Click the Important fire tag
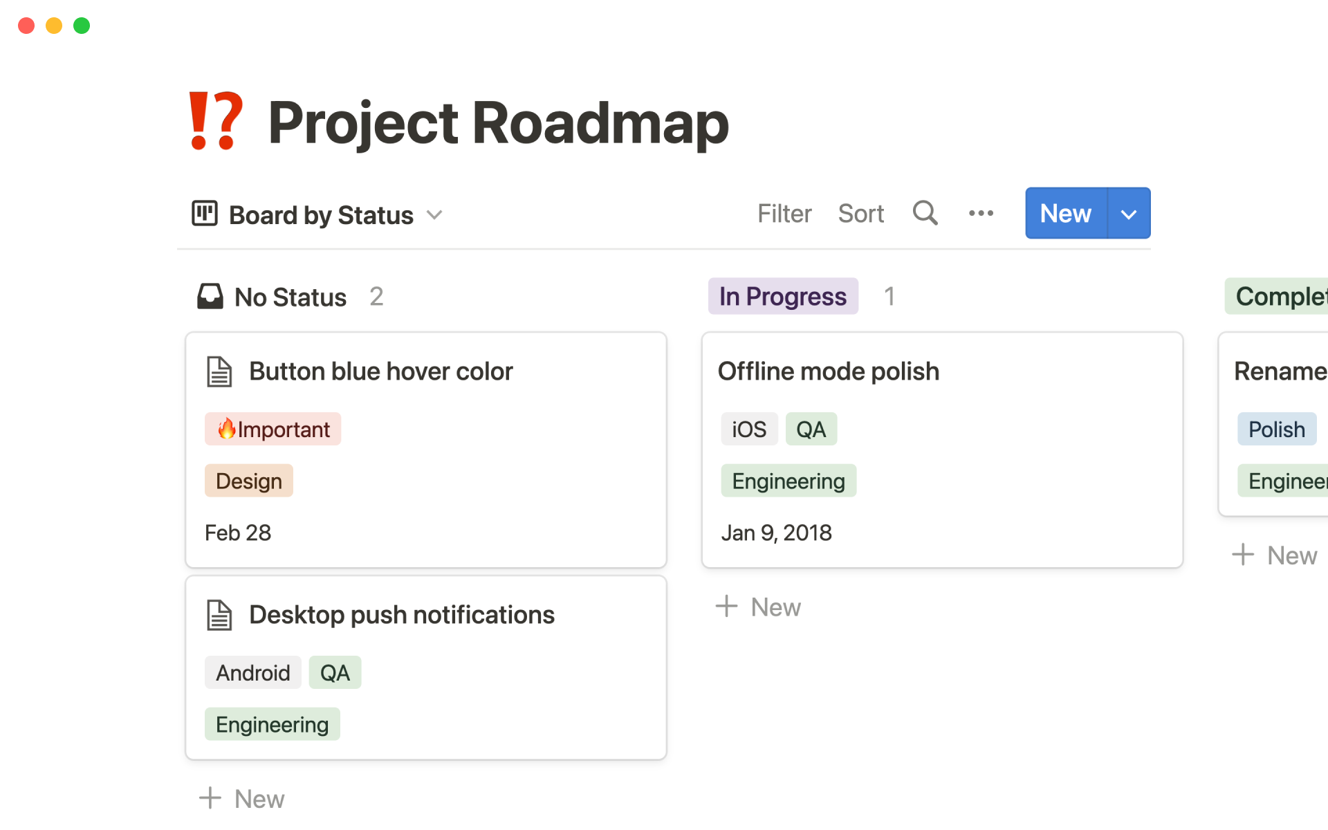1328x830 pixels. coord(273,430)
